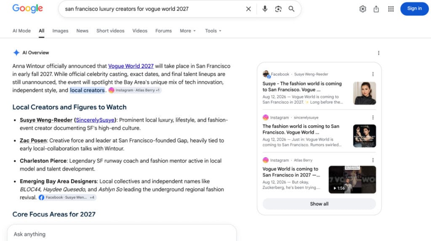This screenshot has width=431, height=241.
Task: Click 'Emerging Bay Area Designers' bullet text
Action: 58,181
